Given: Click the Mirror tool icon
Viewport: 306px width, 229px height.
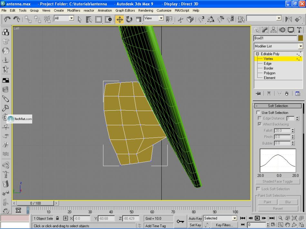Looking at the screenshot, I should (x=289, y=19).
